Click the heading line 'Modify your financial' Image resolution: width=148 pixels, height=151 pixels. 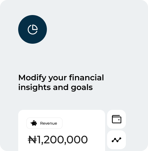(61, 78)
